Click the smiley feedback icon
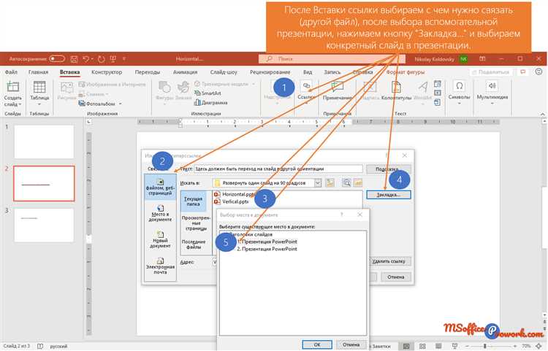 coord(539,72)
